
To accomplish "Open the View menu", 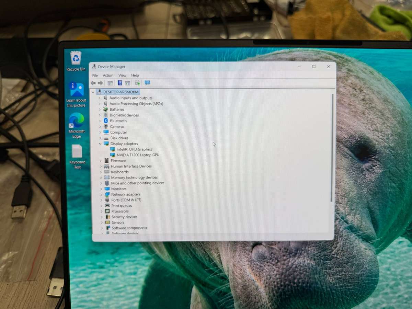I will click(x=122, y=76).
